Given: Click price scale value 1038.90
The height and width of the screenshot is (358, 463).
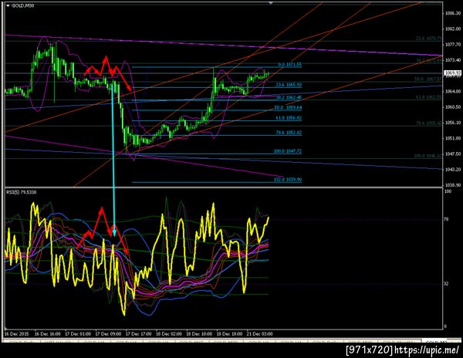Looking at the screenshot, I should click(x=453, y=185).
